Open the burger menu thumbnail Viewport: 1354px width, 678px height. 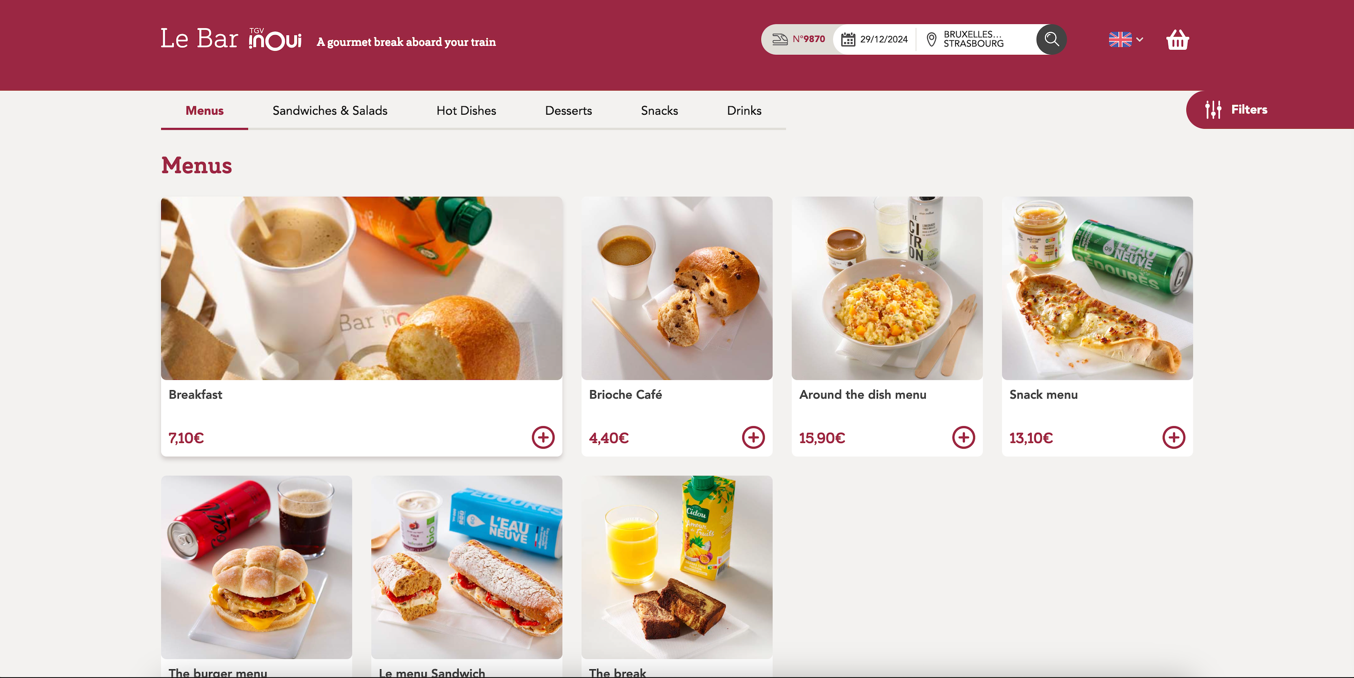pos(256,567)
